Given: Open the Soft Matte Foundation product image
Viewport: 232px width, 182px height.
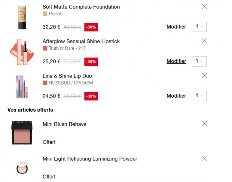Looking at the screenshot, I should (x=22, y=17).
